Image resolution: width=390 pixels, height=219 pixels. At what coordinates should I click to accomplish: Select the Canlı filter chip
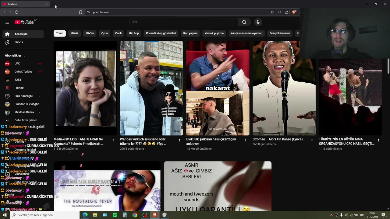pyautogui.click(x=118, y=33)
